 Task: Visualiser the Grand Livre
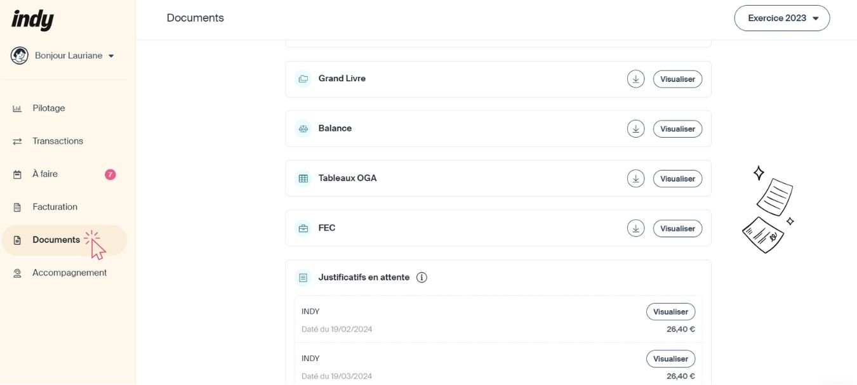coord(677,79)
